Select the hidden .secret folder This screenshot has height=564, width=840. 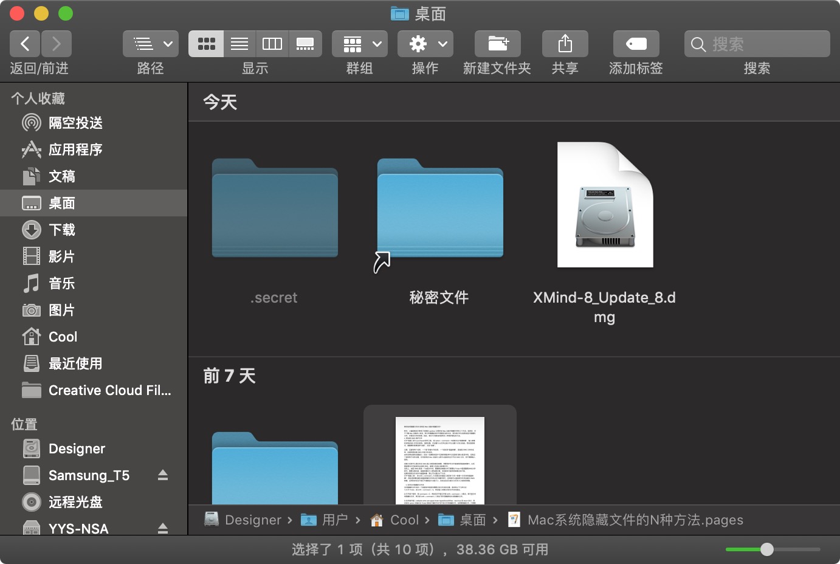click(275, 208)
